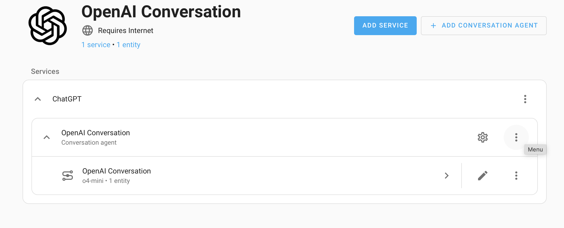Click Add Conversation Agent button

[x=484, y=26]
